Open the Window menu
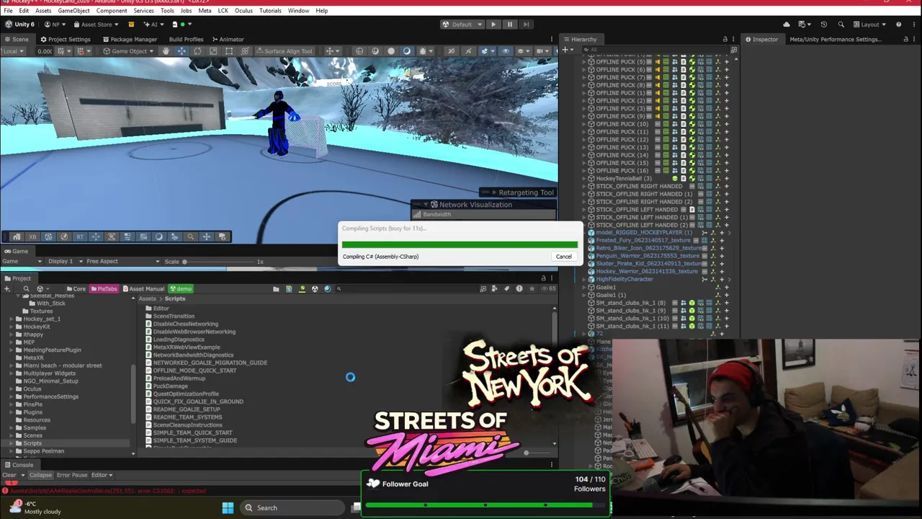The image size is (922, 519). pyautogui.click(x=298, y=11)
